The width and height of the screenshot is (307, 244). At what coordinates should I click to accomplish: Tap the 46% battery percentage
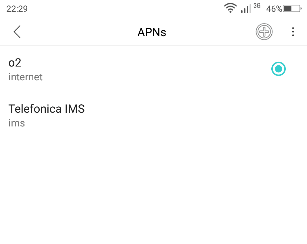(274, 9)
